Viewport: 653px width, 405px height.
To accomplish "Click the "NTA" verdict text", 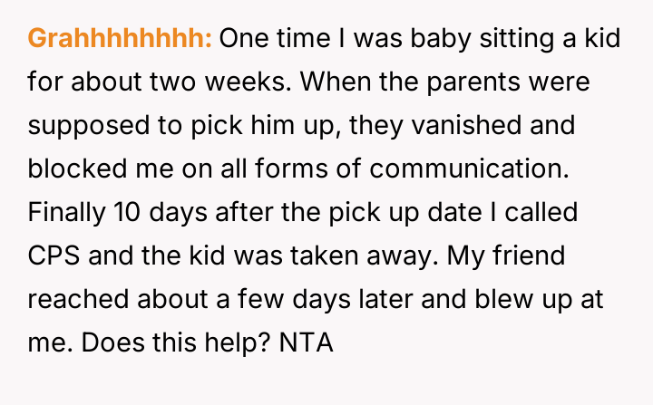I will pos(307,341).
